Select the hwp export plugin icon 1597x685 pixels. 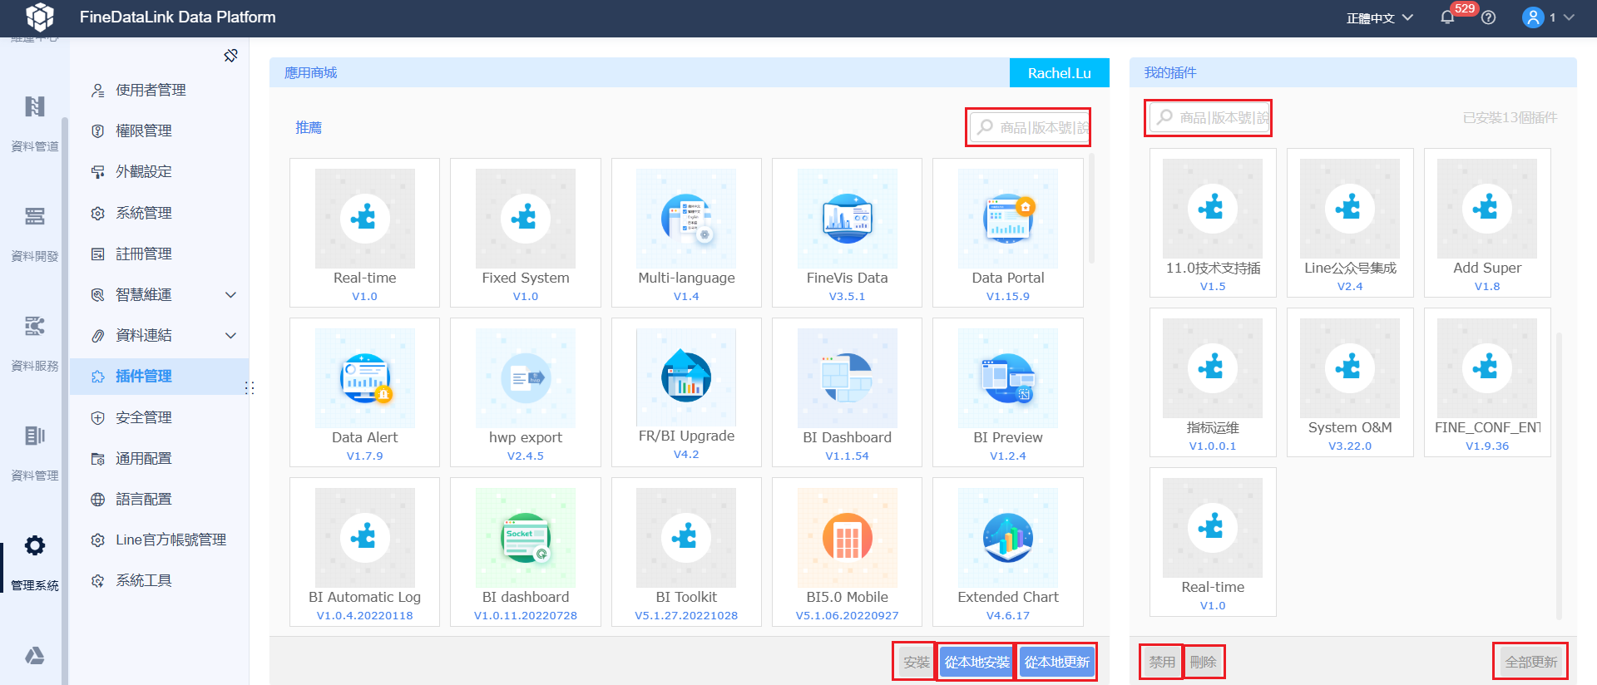[526, 378]
